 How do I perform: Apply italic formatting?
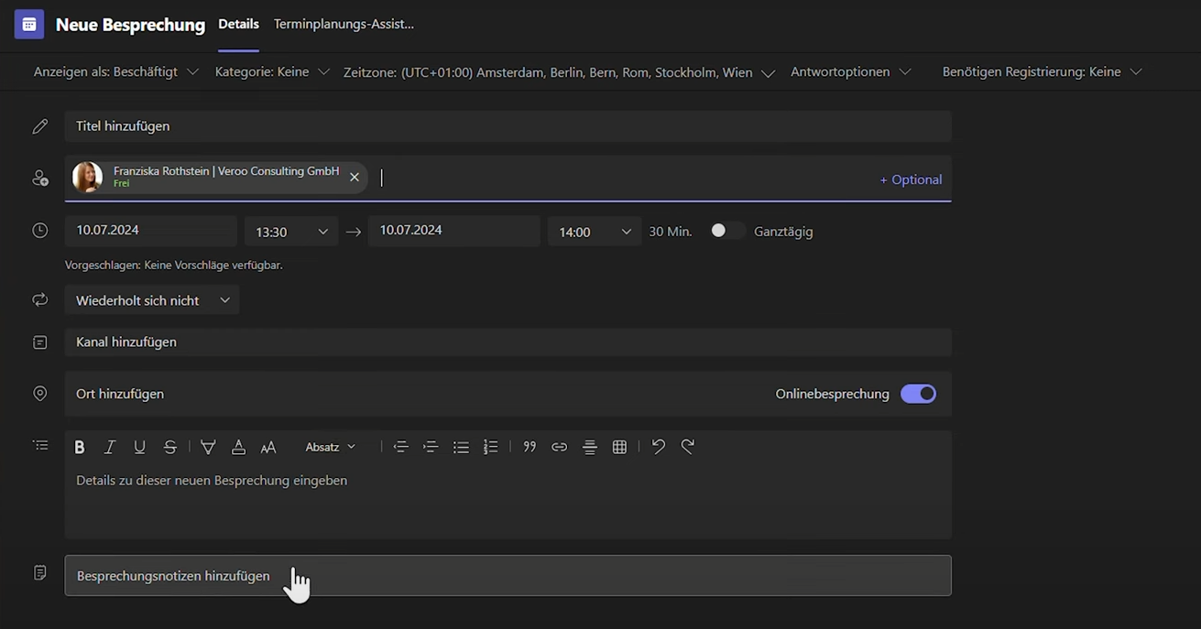point(110,447)
